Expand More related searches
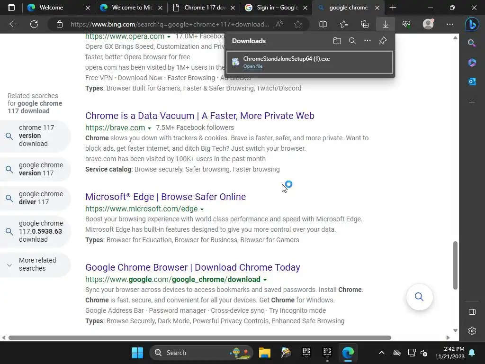 [35, 264]
